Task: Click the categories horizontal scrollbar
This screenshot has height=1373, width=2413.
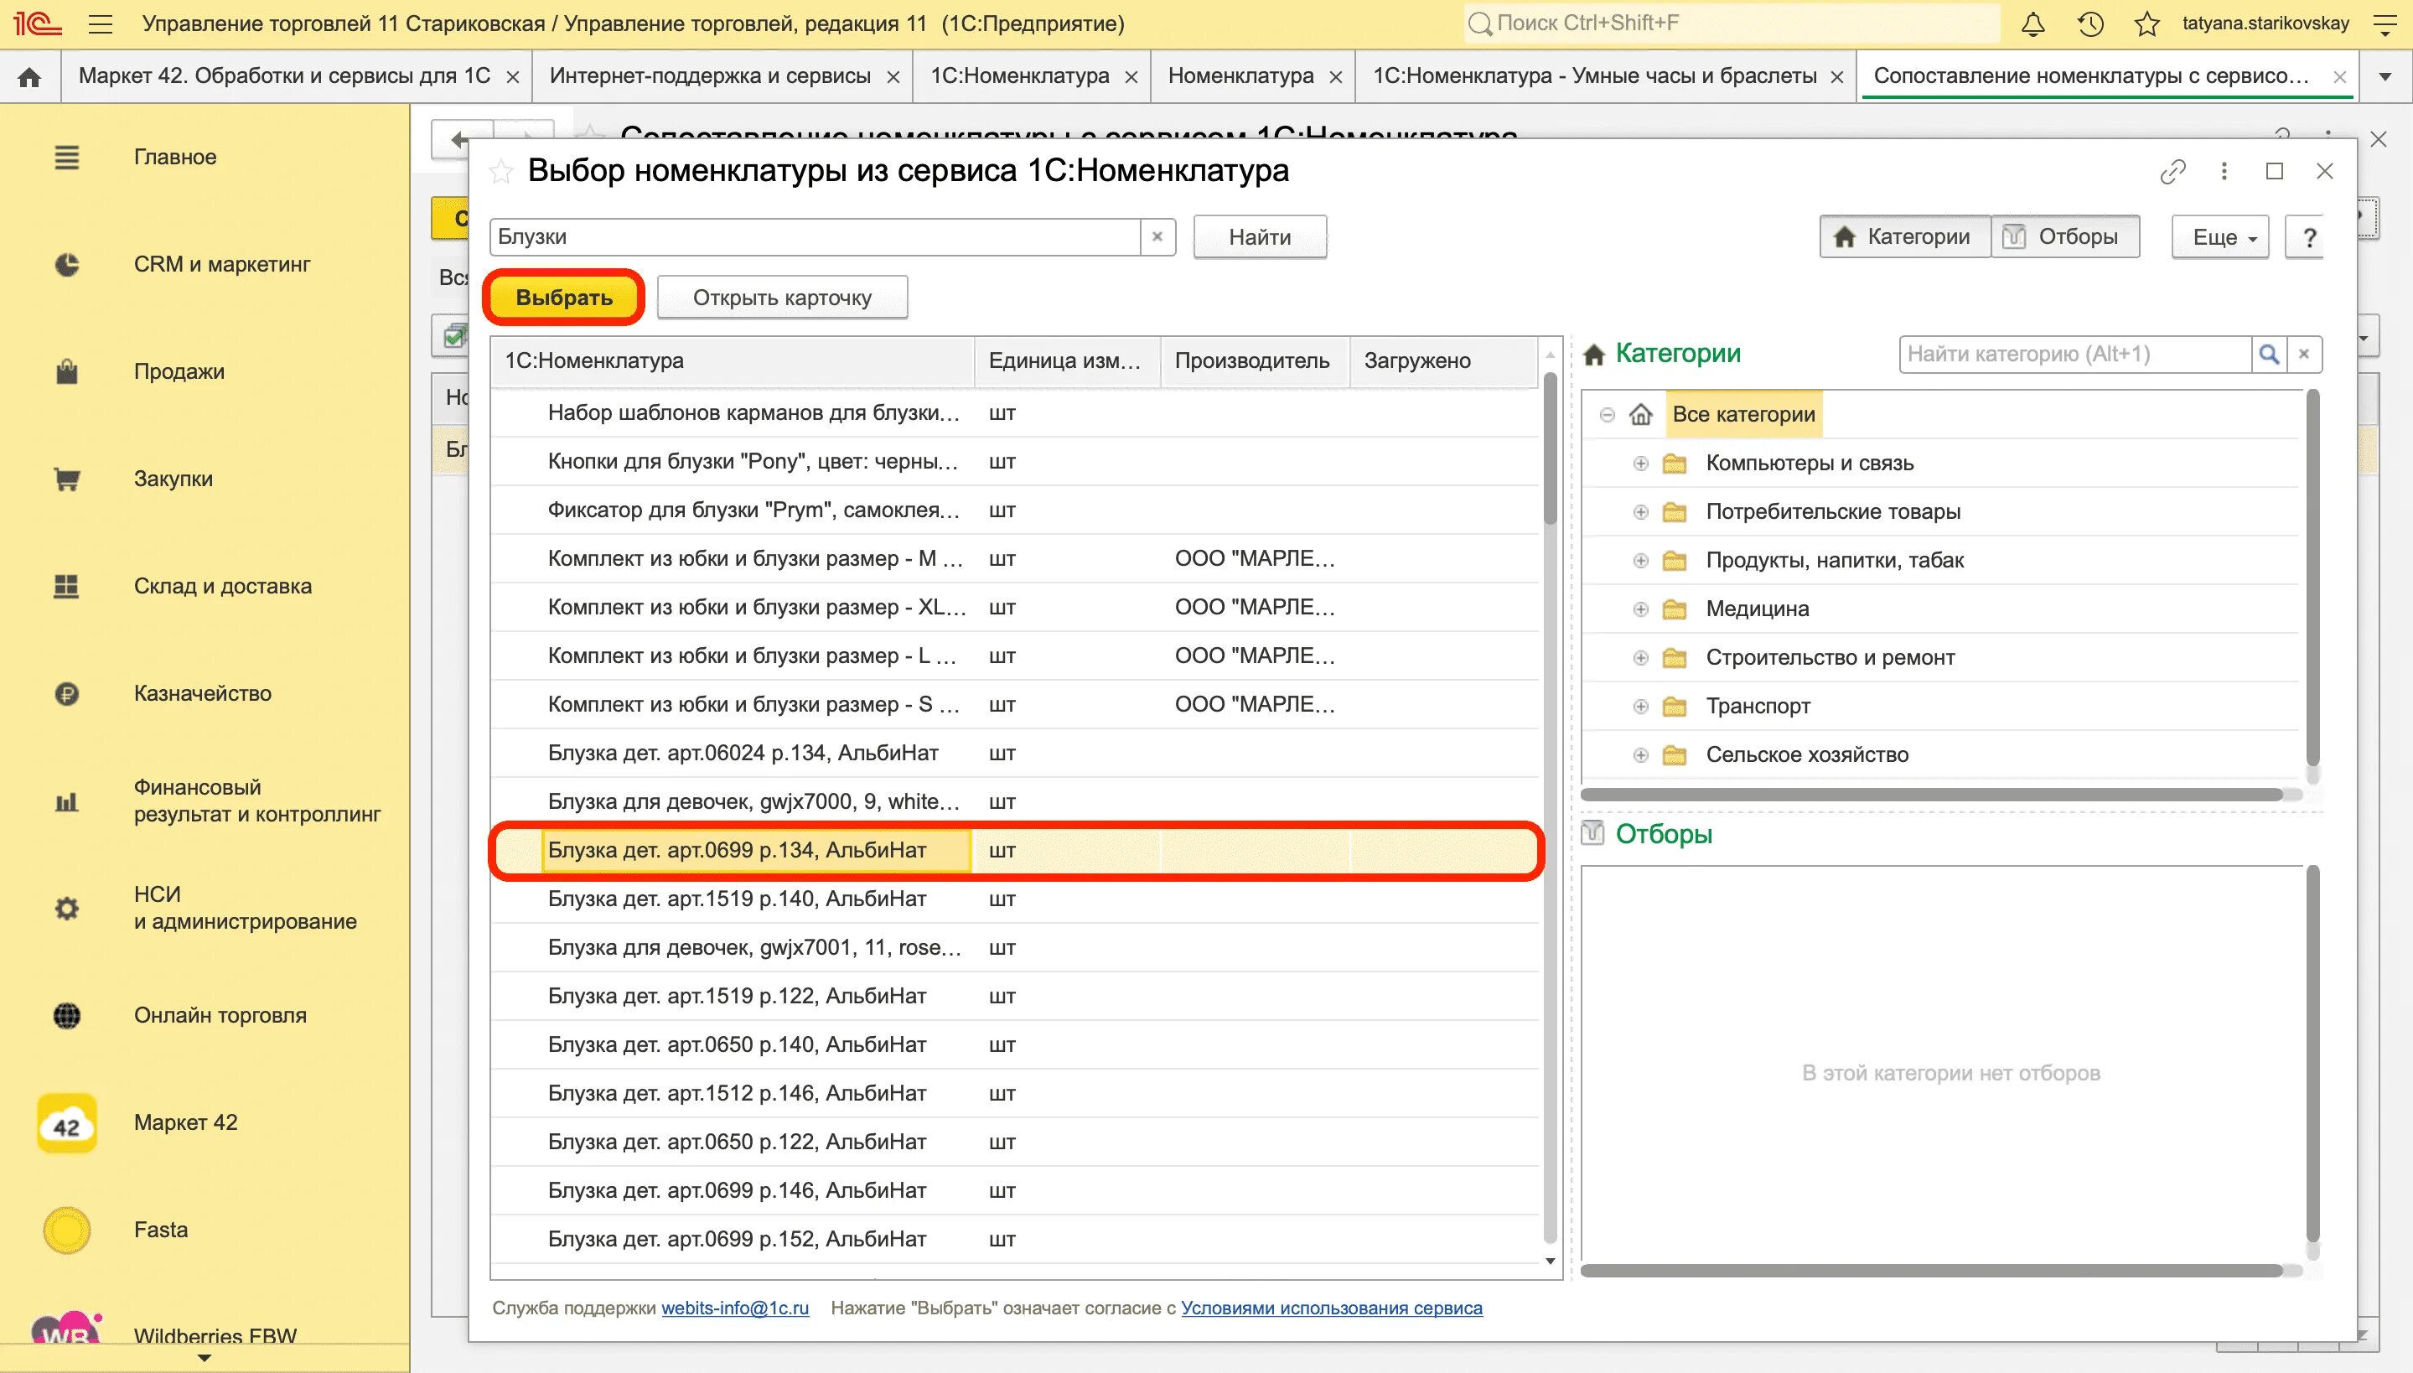Action: 1931,795
